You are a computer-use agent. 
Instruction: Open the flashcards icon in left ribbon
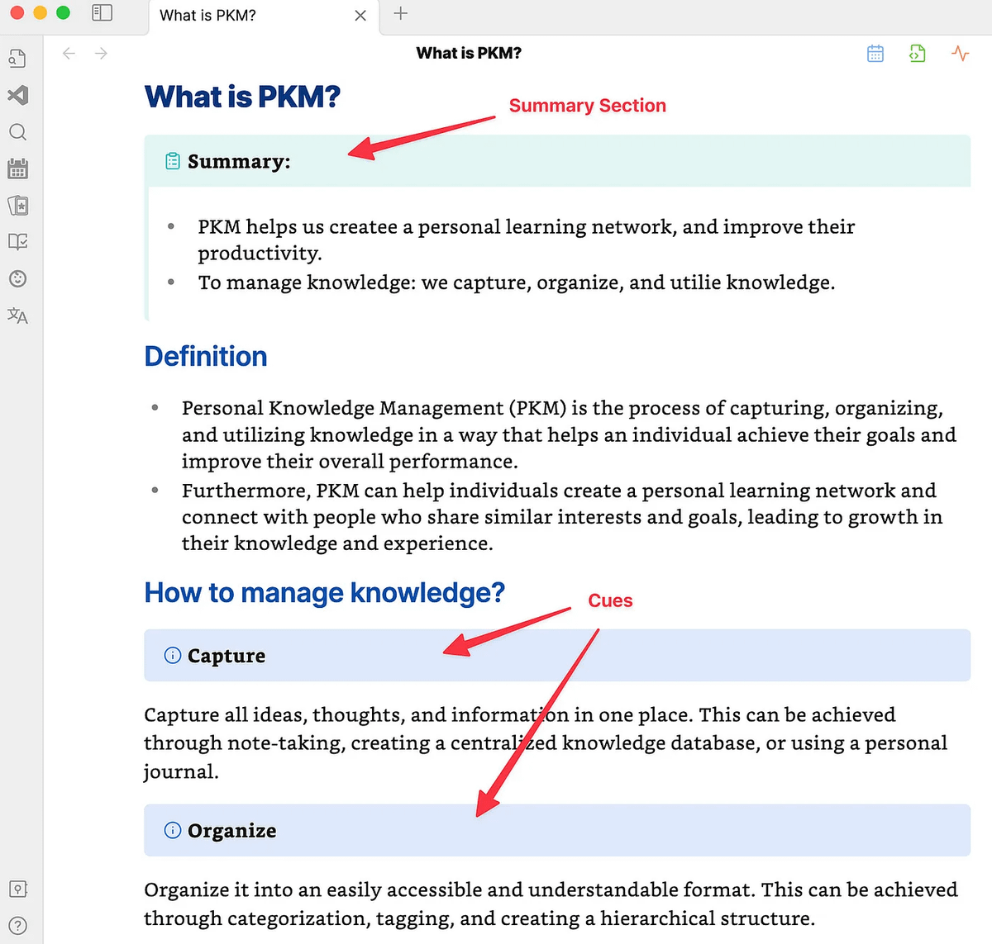17,206
